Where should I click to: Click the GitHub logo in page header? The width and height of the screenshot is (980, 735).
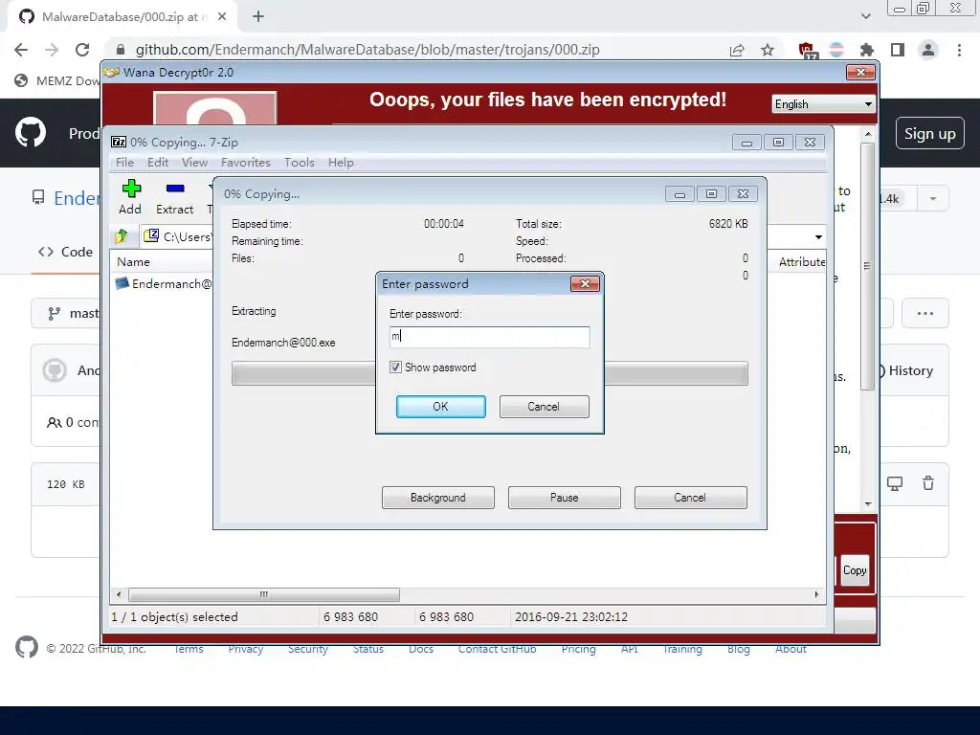[x=30, y=132]
